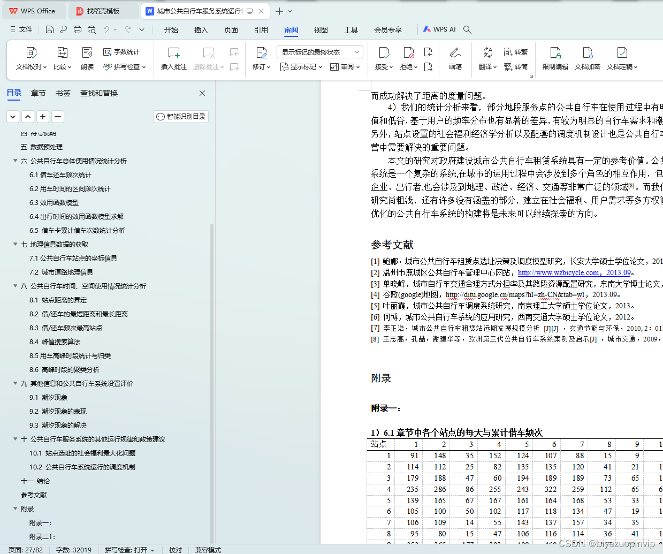Click the 接受 accept changes icon
663x554 pixels.
[384, 52]
